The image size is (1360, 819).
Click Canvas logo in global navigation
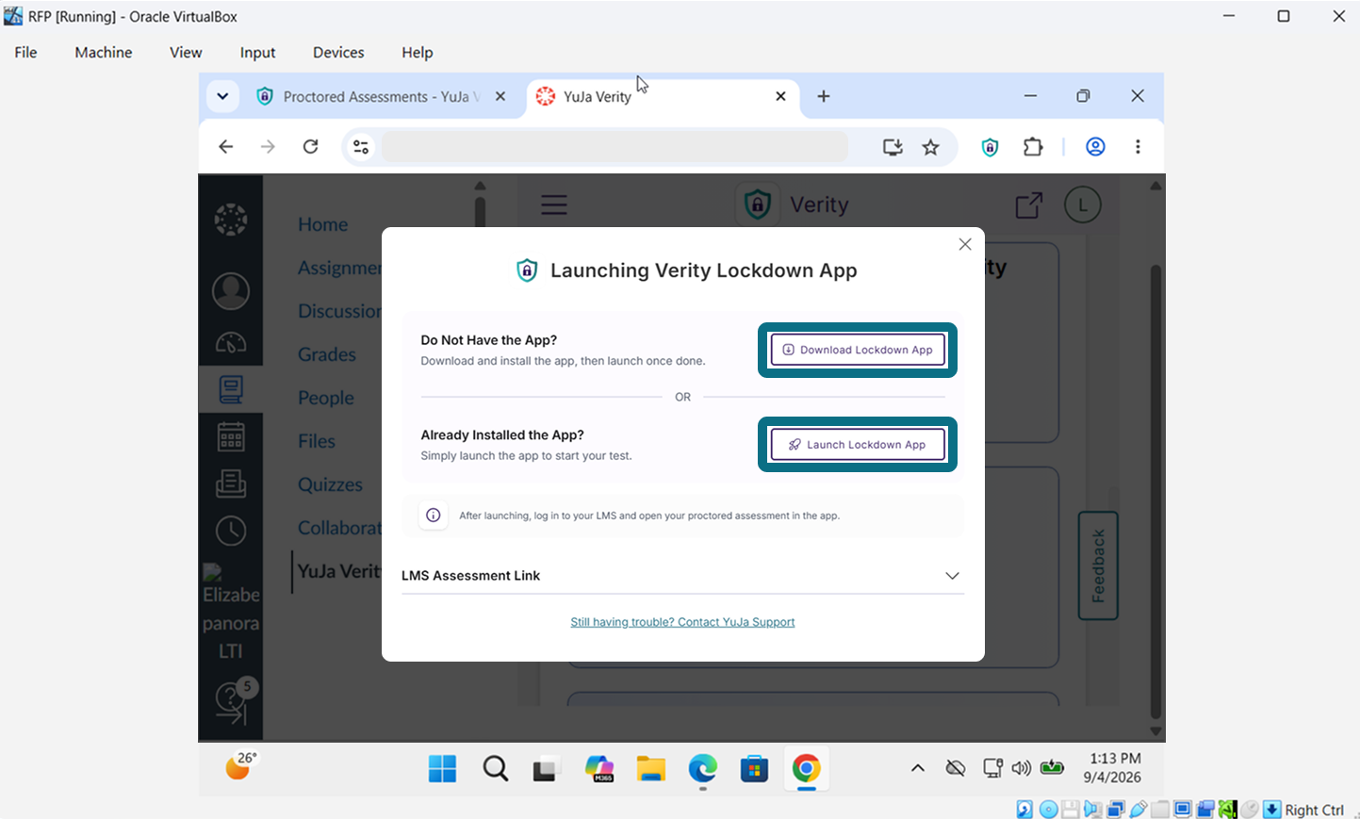[x=231, y=220]
